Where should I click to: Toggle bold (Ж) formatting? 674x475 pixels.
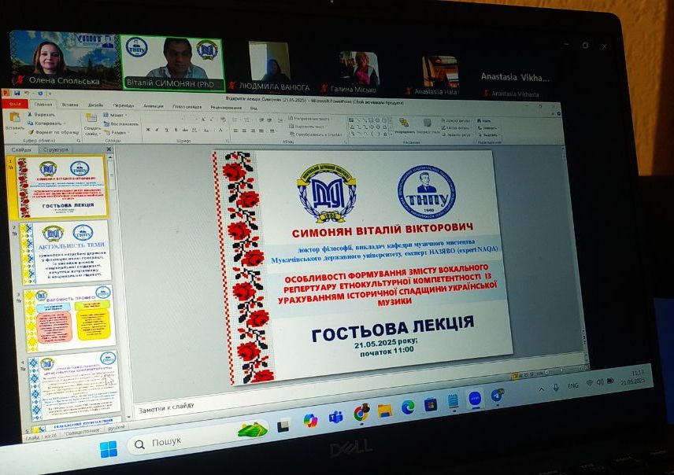[x=148, y=130]
